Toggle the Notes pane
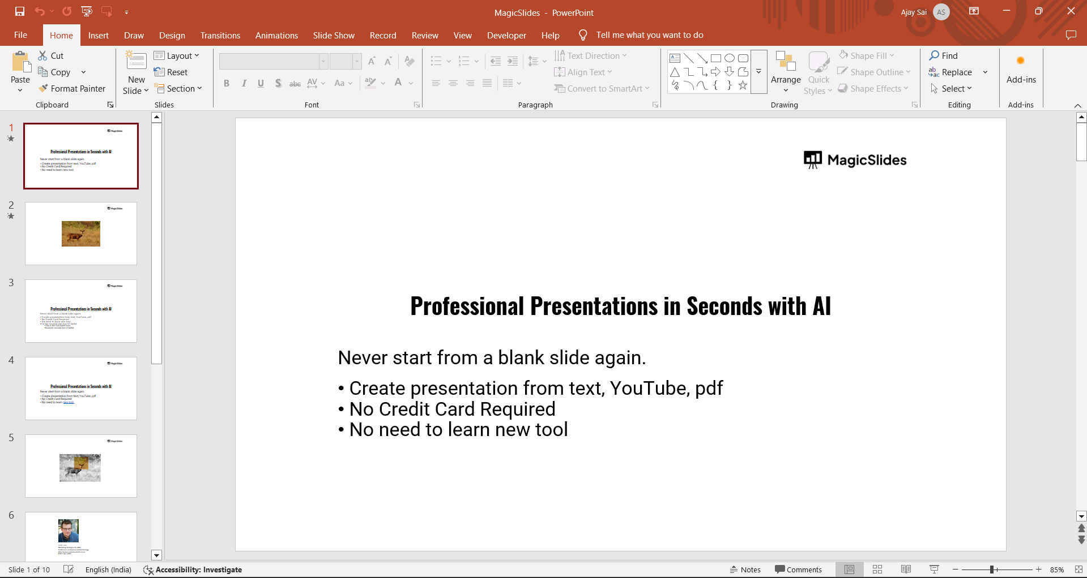 click(745, 570)
